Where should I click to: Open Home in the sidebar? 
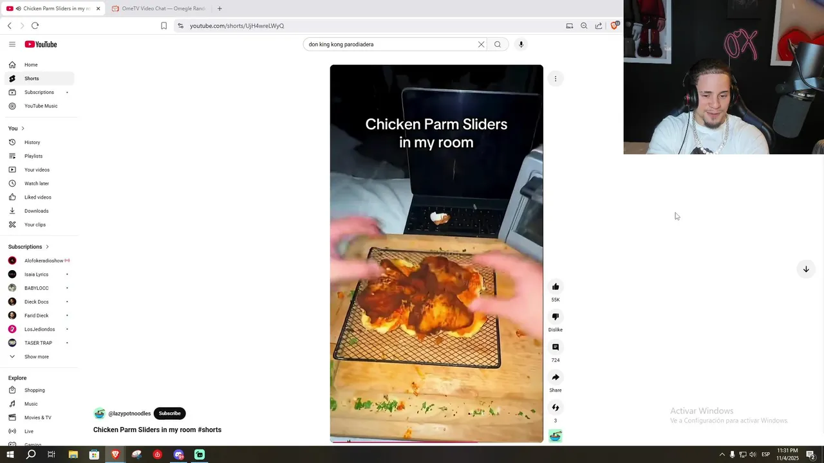[x=39, y=65]
